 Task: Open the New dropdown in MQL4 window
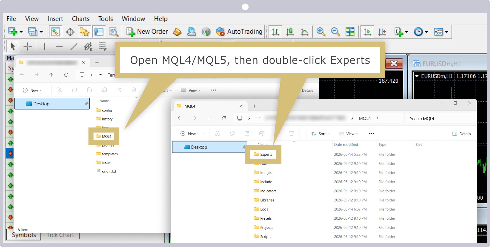pos(190,134)
